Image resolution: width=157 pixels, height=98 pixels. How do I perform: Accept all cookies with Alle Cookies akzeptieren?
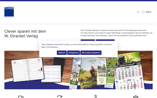[91, 53]
